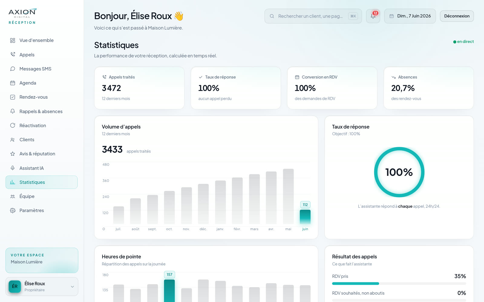Click the calendar icon in Conversion en RDV card

(297, 77)
